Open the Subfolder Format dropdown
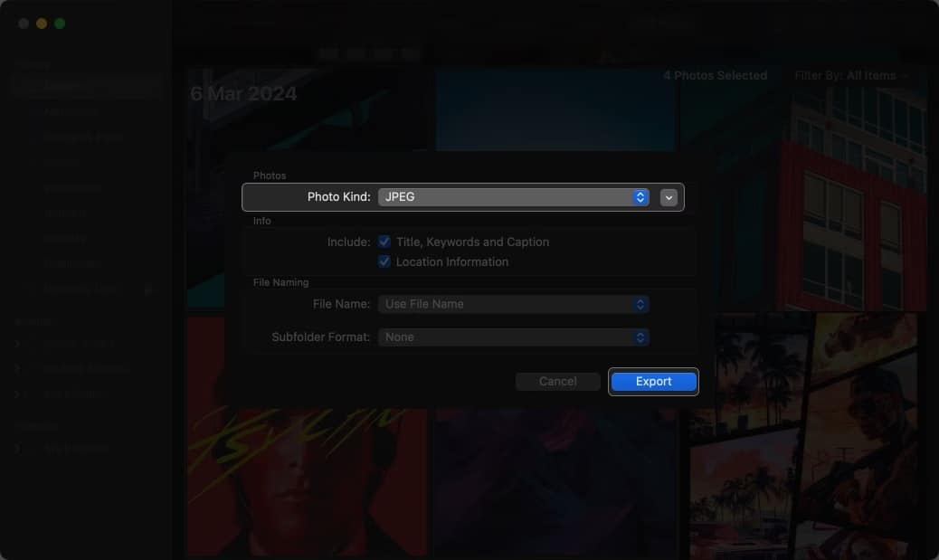This screenshot has width=939, height=560. click(513, 337)
